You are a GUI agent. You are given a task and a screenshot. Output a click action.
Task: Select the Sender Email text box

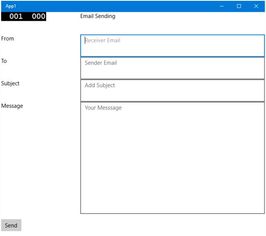point(172,68)
